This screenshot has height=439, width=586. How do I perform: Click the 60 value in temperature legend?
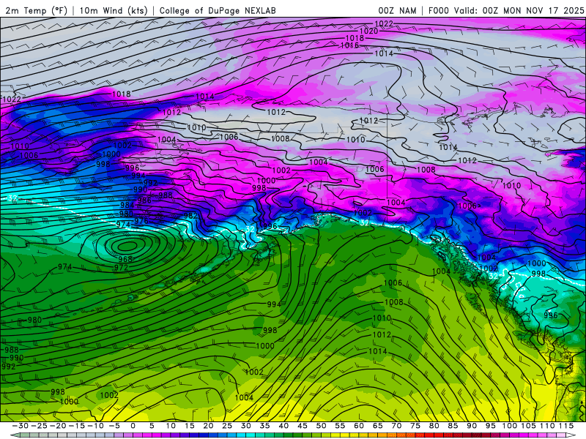(x=358, y=426)
